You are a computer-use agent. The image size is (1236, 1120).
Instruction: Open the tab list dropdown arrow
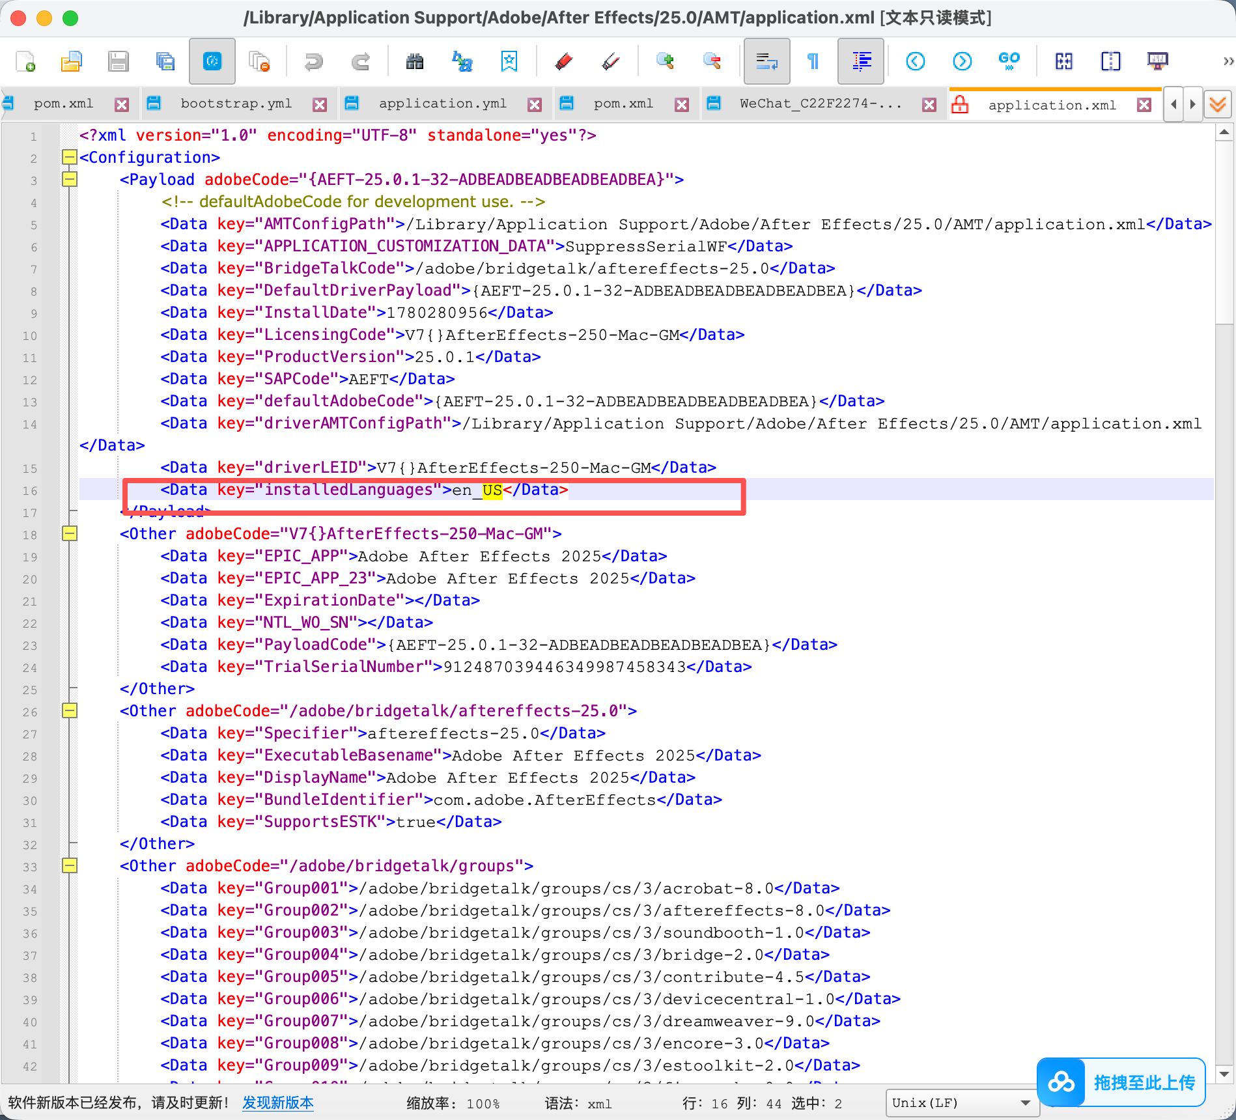click(1218, 104)
